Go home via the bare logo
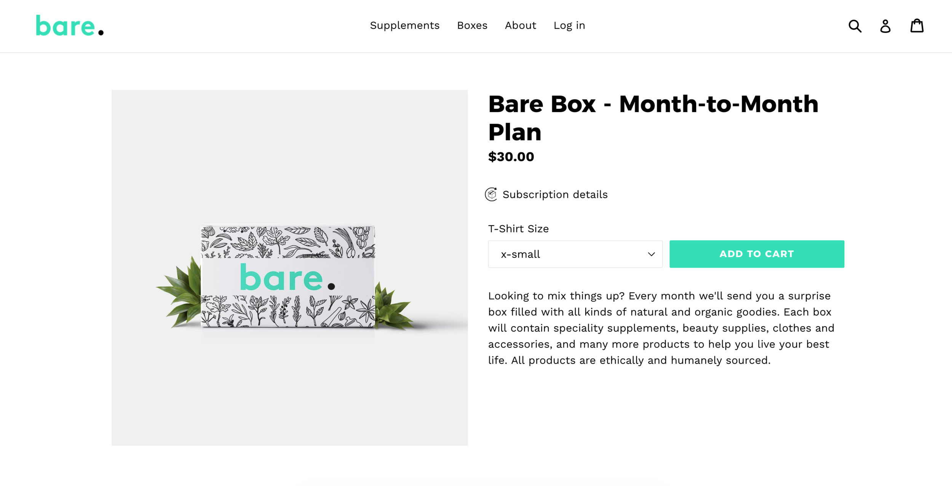The width and height of the screenshot is (952, 486). coord(70,25)
